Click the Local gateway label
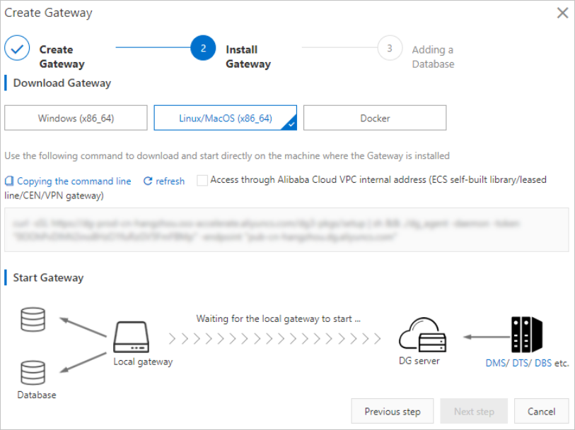 [x=143, y=362]
